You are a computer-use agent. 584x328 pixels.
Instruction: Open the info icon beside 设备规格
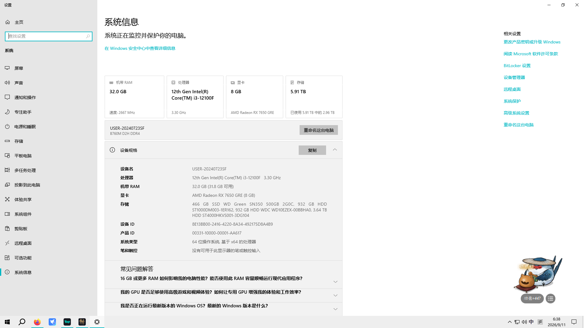(112, 150)
